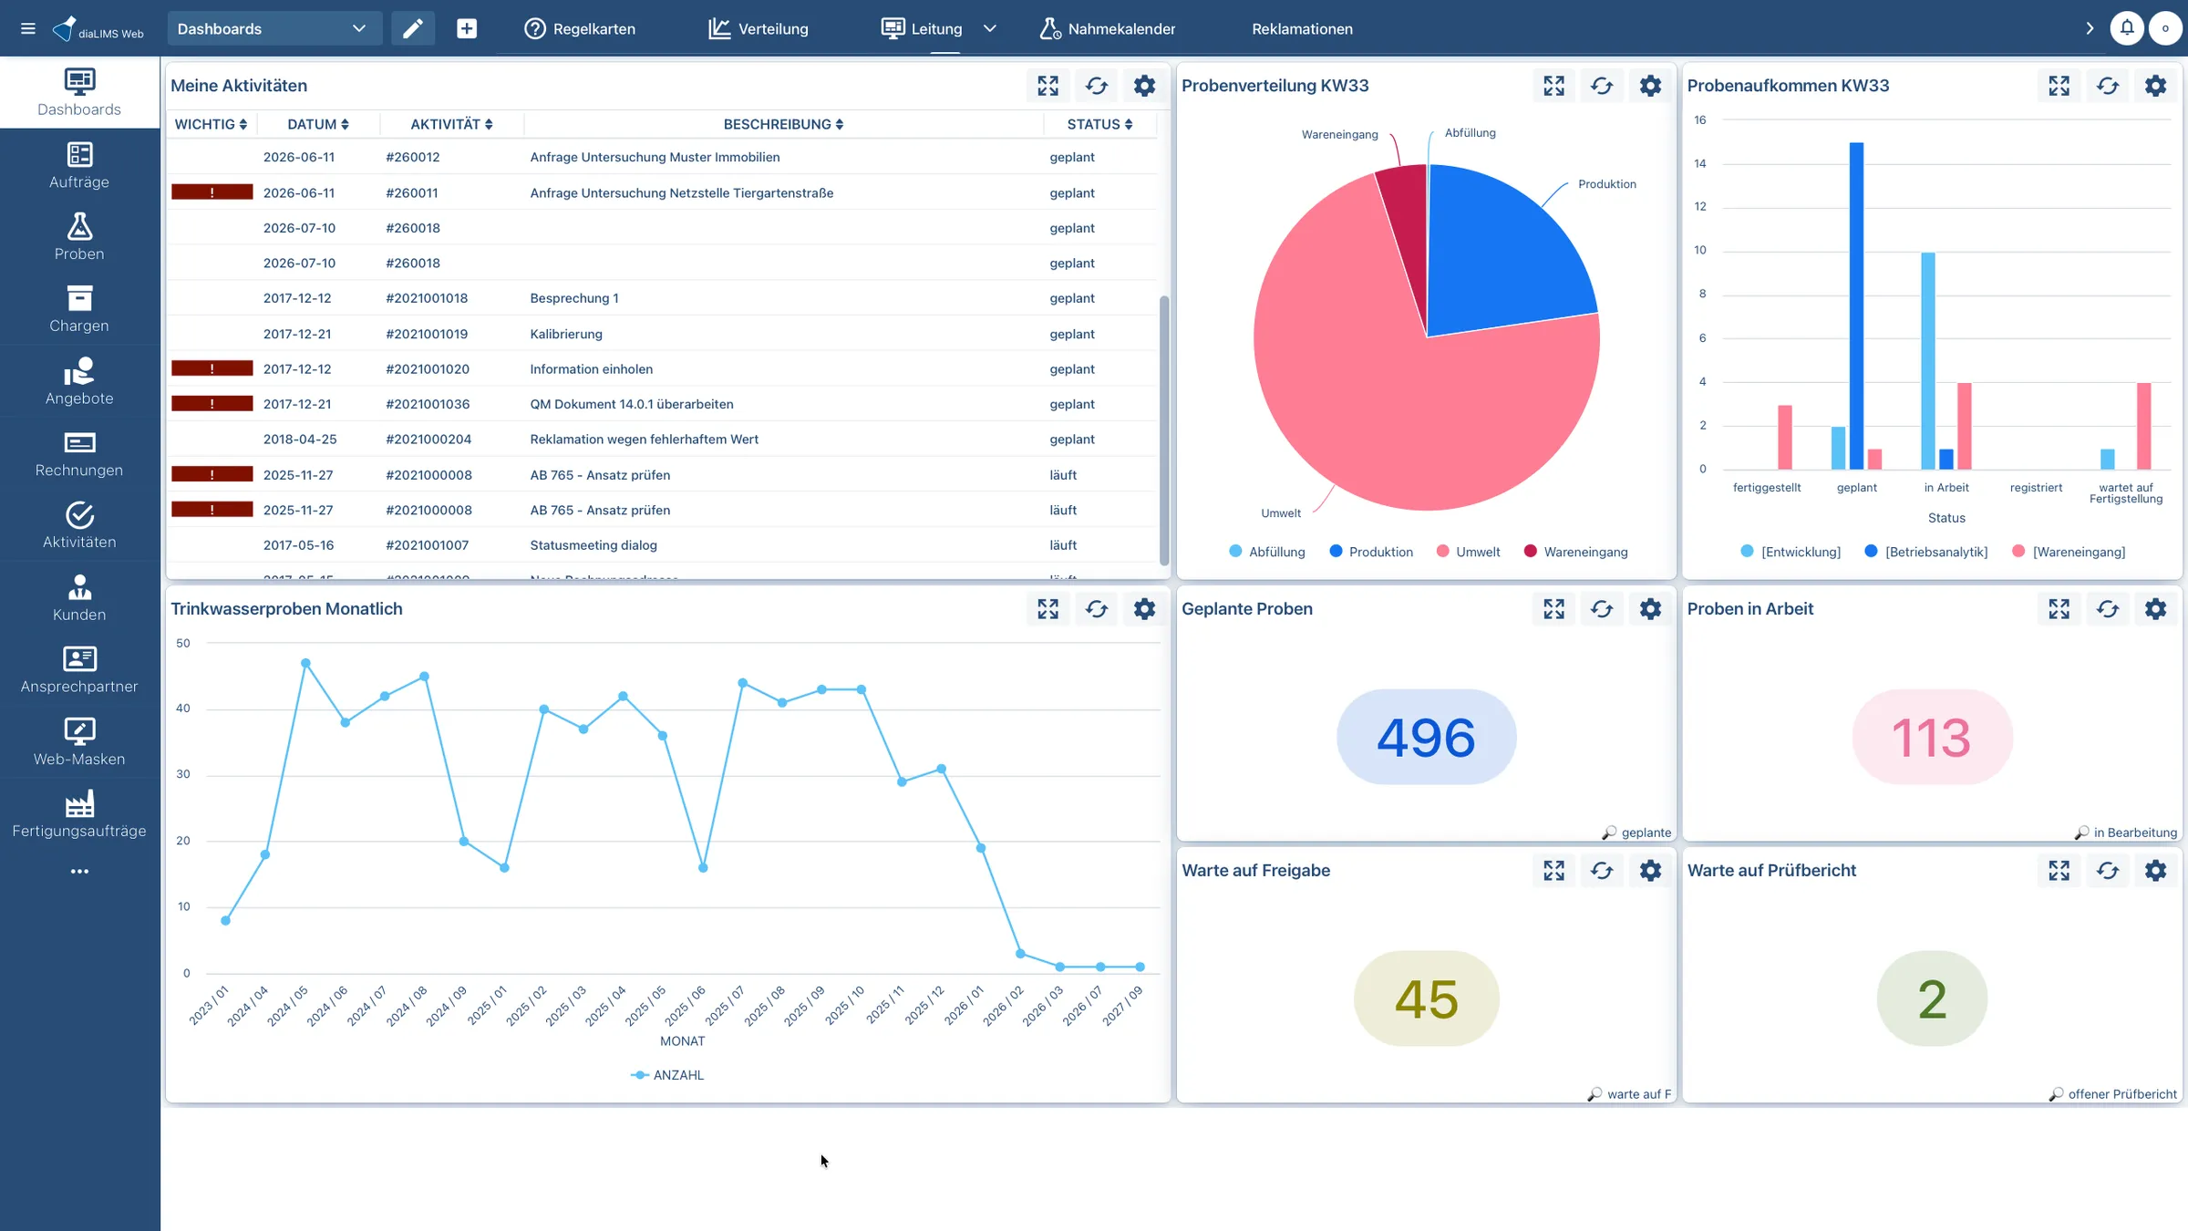Sort by the DATUM column header
The image size is (2188, 1231).
318,124
